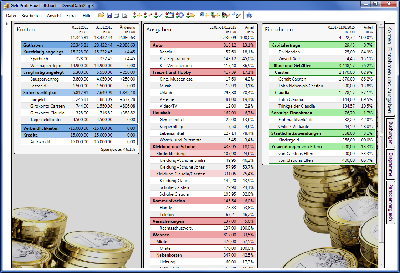Viewport: 400px width, 273px height.
Task: Select the 'Girokonto Claudia' row
Action: click(x=79, y=113)
